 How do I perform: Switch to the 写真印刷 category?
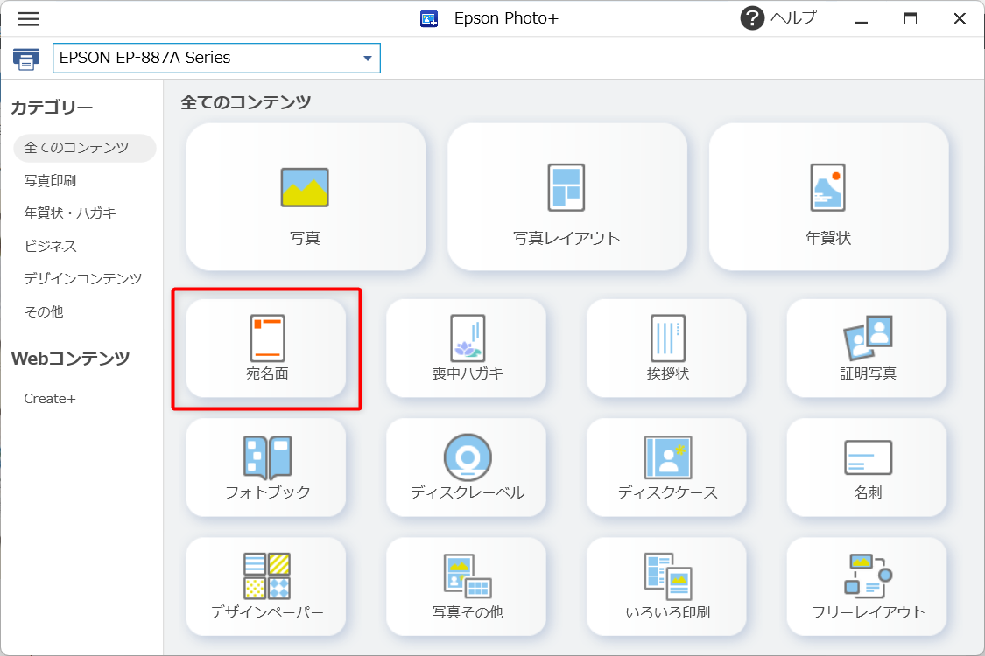(51, 181)
